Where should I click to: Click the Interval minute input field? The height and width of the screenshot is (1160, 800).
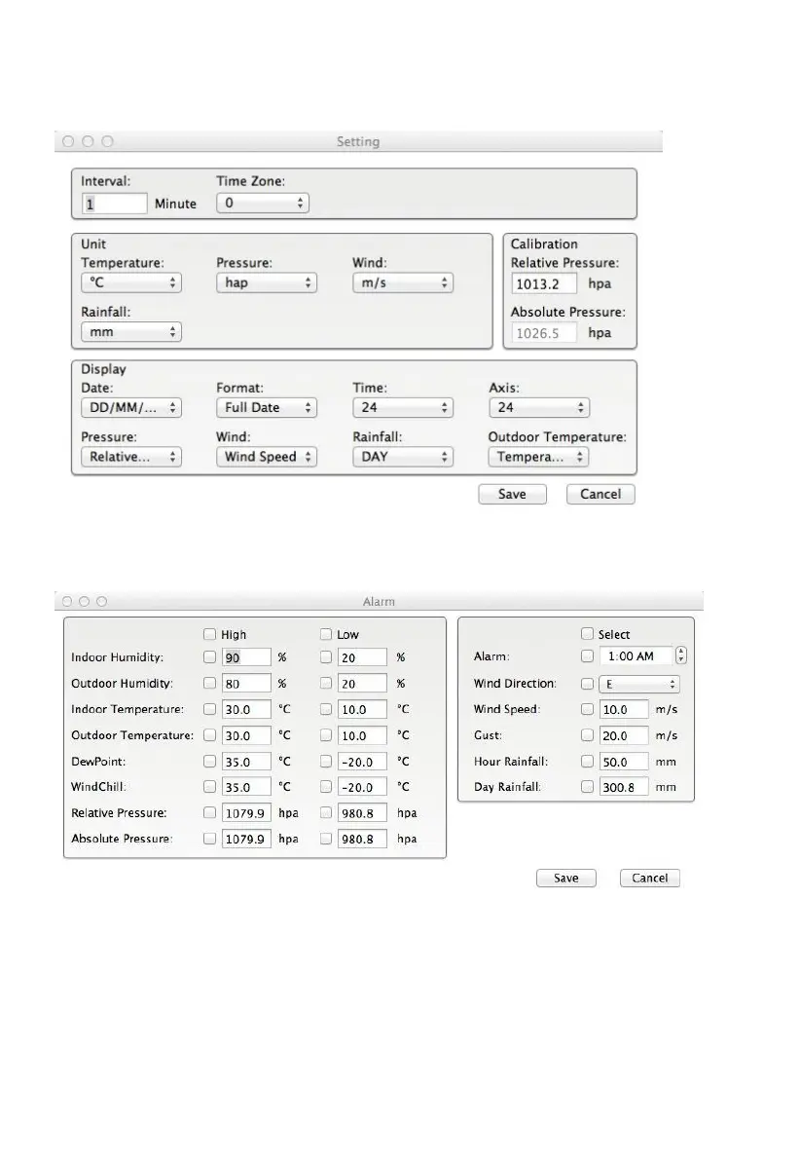click(115, 205)
